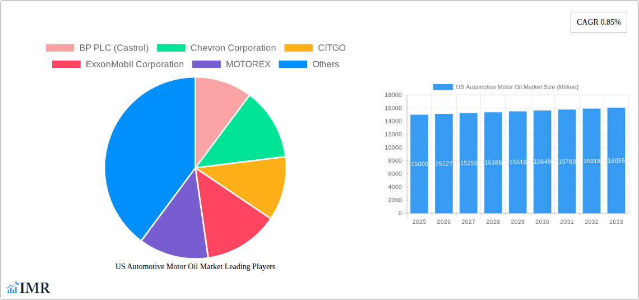639x300 pixels.
Task: Click the 2033 bar showing 16055
Action: 616,160
